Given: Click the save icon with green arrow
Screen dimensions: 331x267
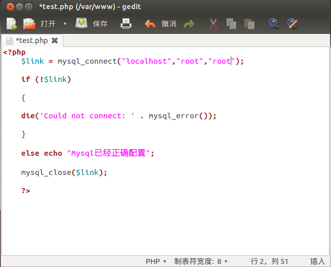Looking at the screenshot, I should coord(81,23).
